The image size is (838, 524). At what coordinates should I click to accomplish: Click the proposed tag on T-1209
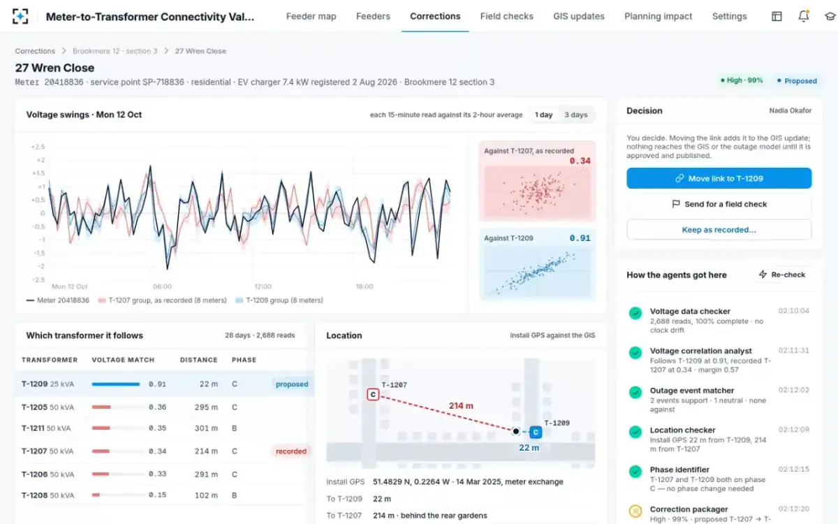(x=291, y=384)
